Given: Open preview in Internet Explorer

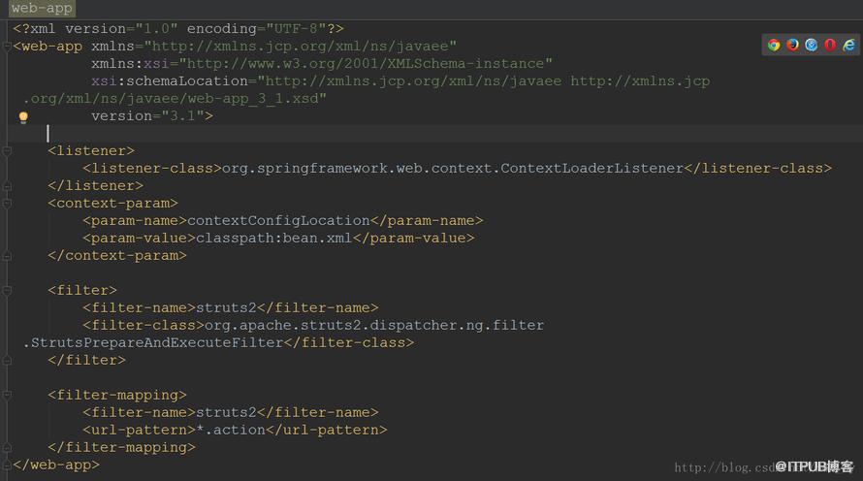Looking at the screenshot, I should click(849, 46).
